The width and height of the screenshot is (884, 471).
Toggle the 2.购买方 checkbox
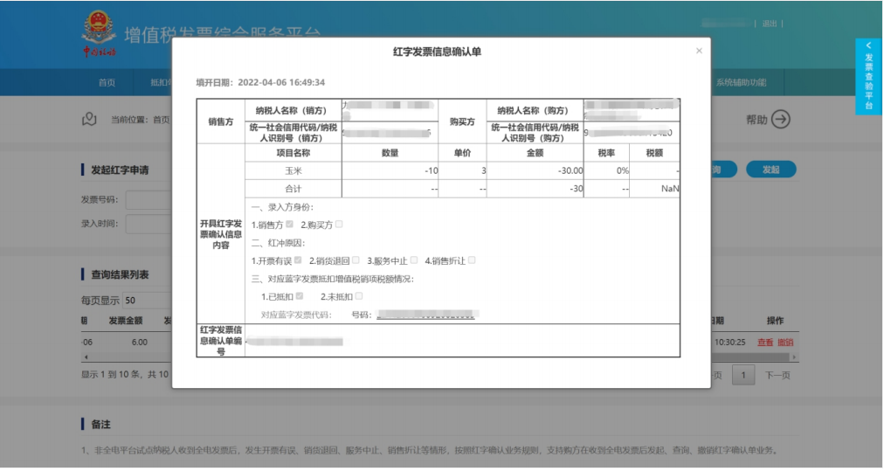tap(339, 225)
